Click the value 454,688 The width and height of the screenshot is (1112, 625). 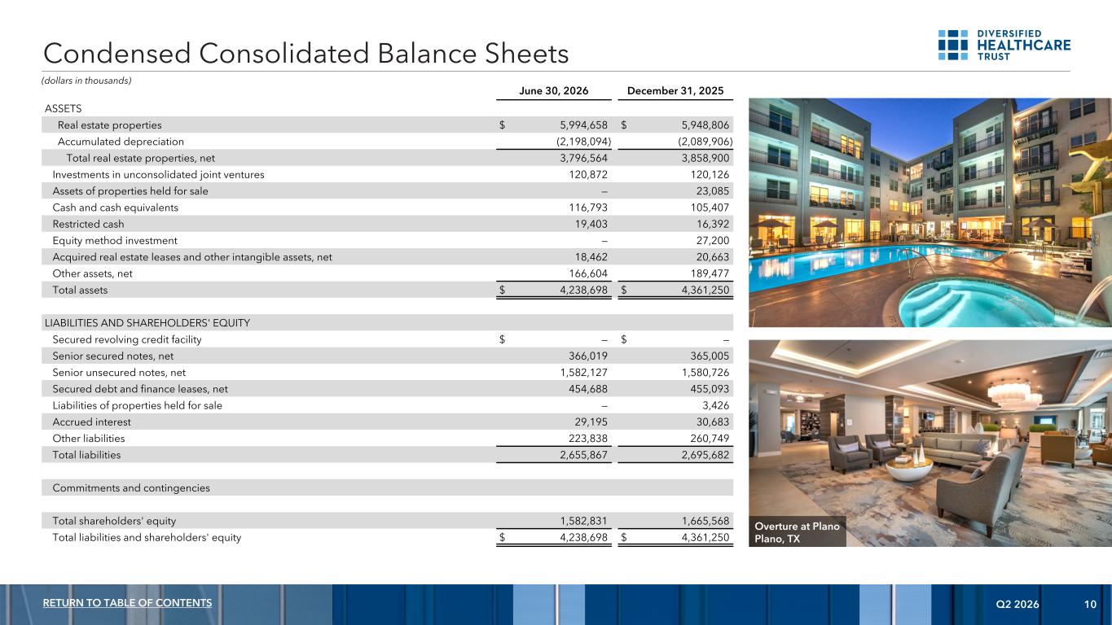[587, 389]
